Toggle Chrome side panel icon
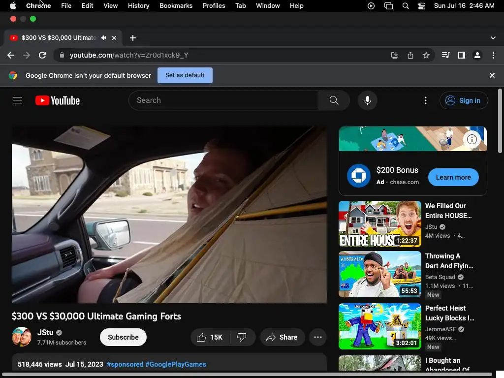 coord(462,55)
